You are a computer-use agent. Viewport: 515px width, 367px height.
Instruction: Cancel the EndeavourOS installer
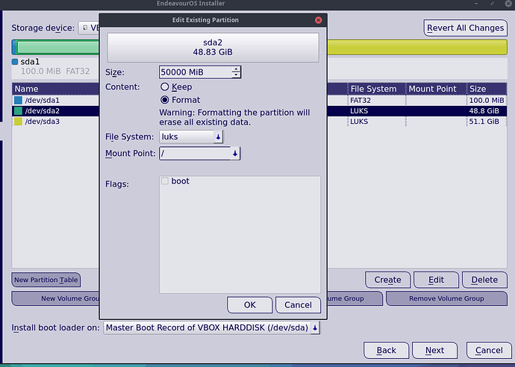point(489,351)
